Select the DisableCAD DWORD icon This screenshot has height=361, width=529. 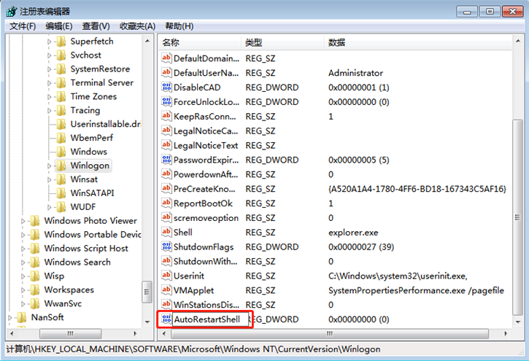click(166, 88)
